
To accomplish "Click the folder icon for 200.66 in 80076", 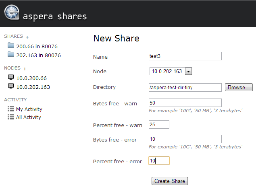I will pyautogui.click(x=11, y=46).
